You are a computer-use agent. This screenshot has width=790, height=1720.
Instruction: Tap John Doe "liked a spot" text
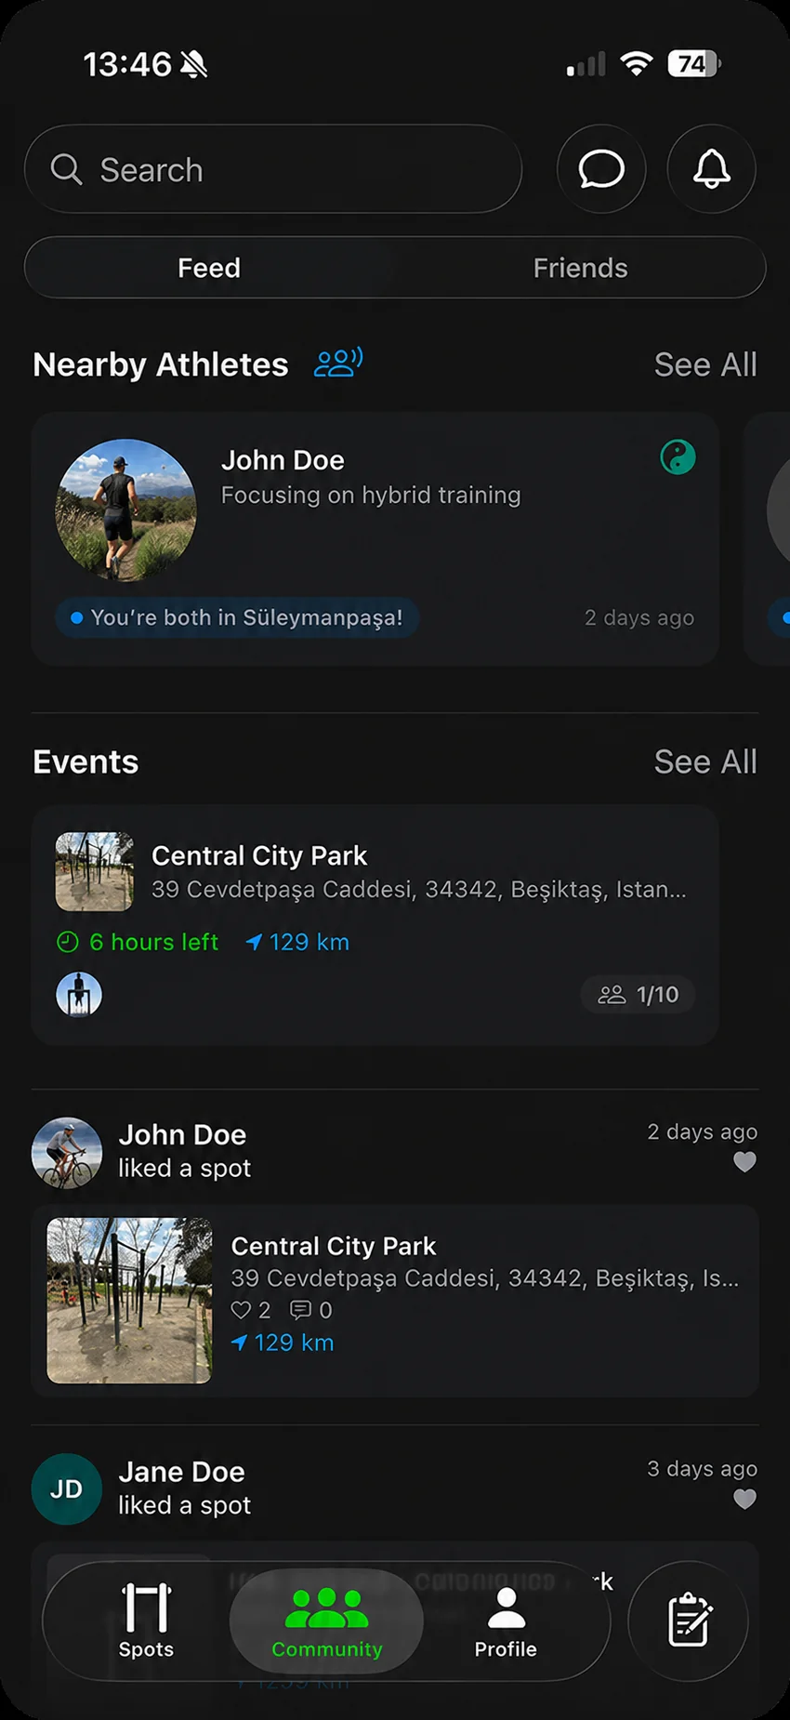[x=184, y=1169]
